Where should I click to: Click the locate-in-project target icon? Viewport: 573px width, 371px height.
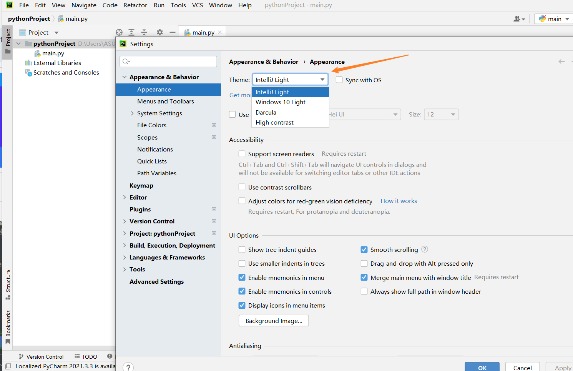119,32
